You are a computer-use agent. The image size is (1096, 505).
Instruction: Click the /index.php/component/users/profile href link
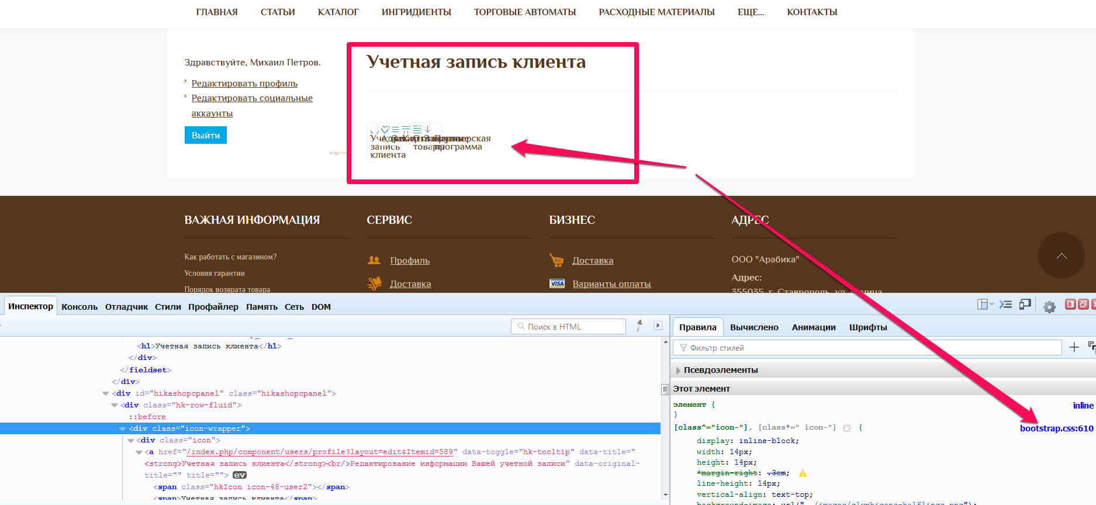319,452
